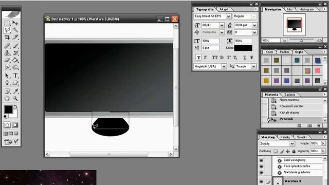Image resolution: width=329 pixels, height=185 pixels.
Task: Click the document horizontal scrollbar thumb
Action: (x=108, y=154)
